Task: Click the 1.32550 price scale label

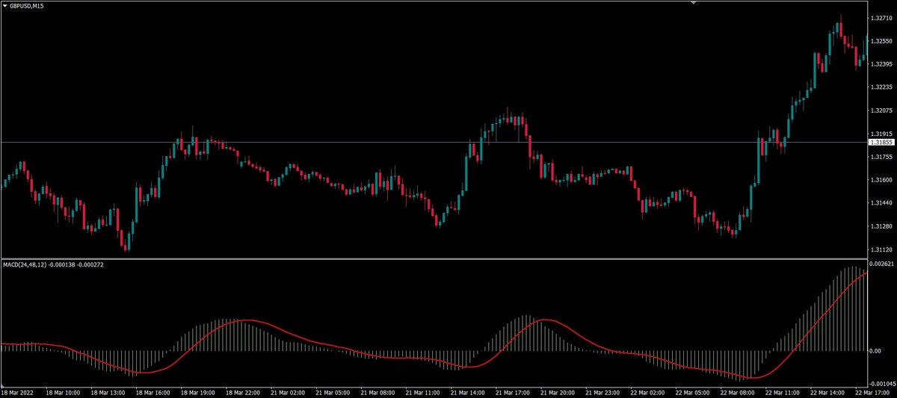Action: pos(881,41)
